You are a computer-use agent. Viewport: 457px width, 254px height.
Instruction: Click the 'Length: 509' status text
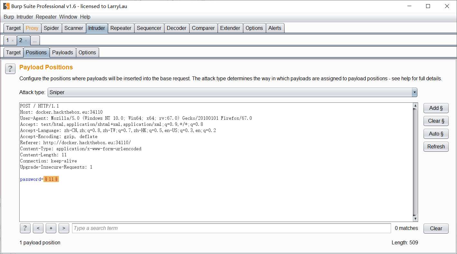coord(405,243)
